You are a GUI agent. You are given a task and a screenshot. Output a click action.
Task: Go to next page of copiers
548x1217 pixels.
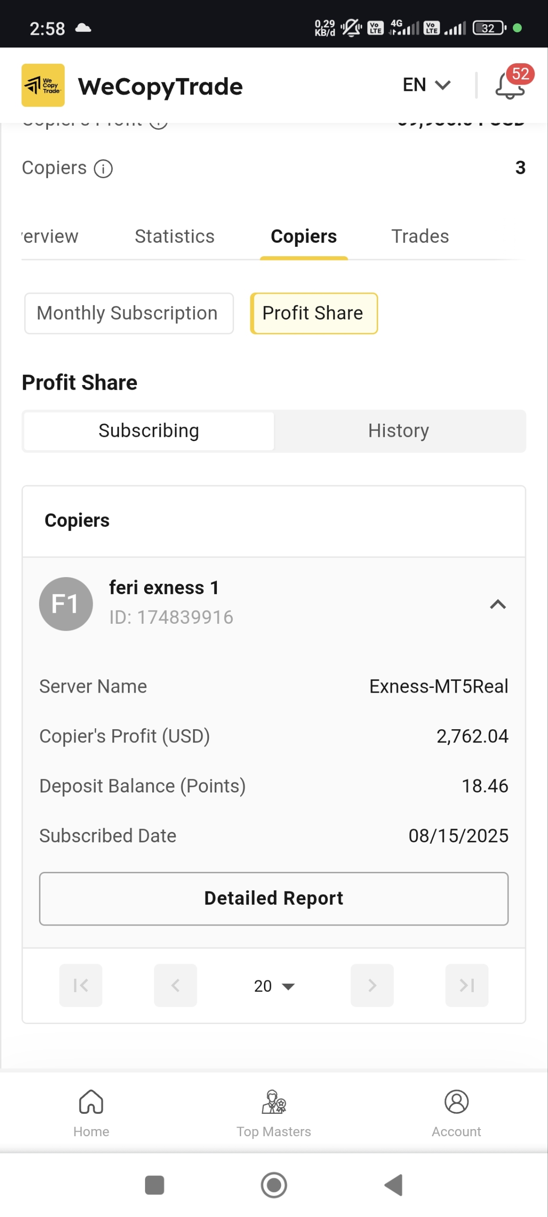[372, 985]
